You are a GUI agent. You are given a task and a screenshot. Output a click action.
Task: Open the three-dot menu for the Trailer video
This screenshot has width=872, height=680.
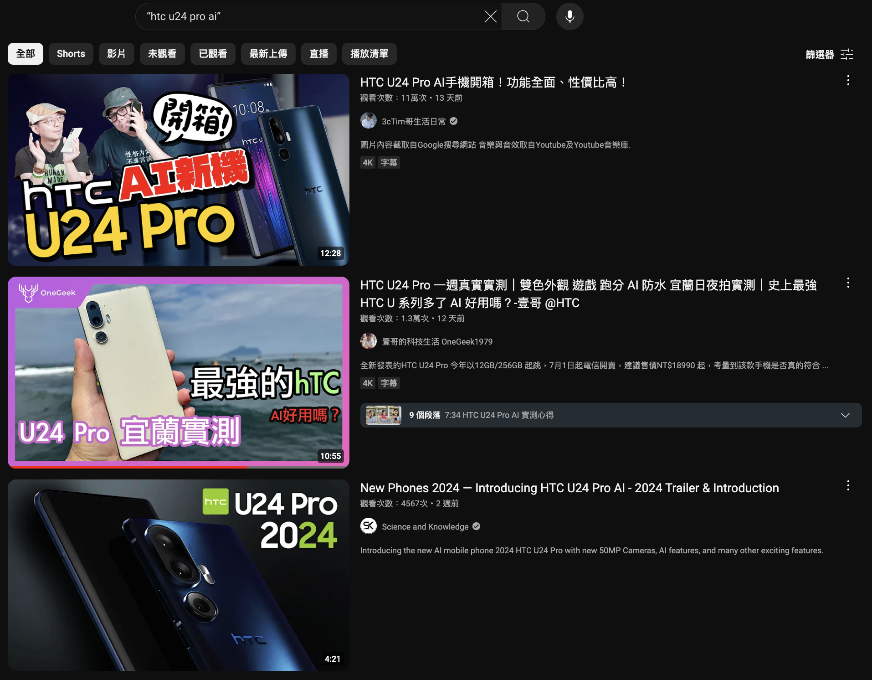848,486
